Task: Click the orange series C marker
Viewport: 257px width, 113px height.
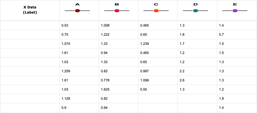Action: 156,11
